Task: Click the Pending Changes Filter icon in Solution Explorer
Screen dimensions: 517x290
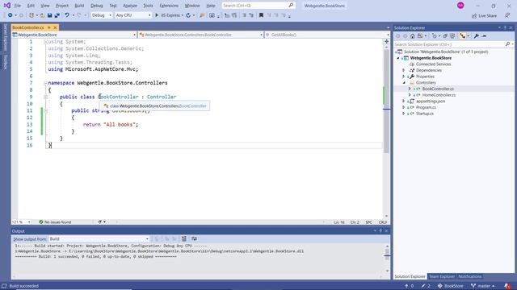Action: click(435, 35)
